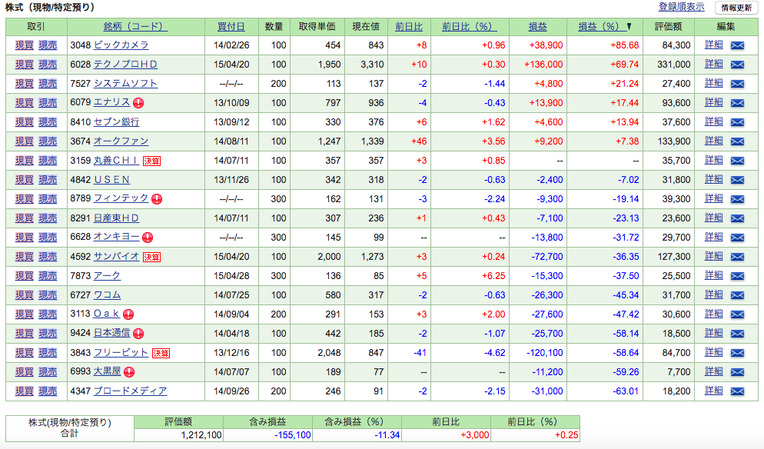This screenshot has height=449, width=764.
Task: Open 詳細 for 丸善CHI
Action: (714, 161)
